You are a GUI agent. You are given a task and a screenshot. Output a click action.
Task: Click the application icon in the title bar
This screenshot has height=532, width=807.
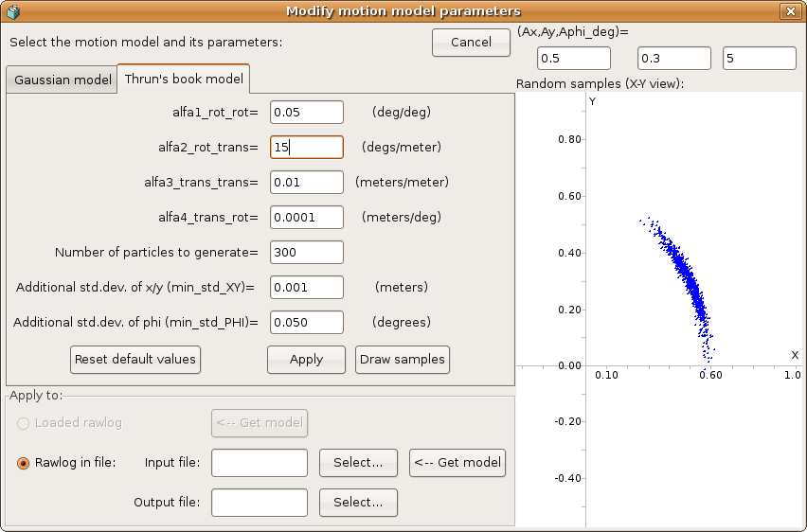click(12, 11)
